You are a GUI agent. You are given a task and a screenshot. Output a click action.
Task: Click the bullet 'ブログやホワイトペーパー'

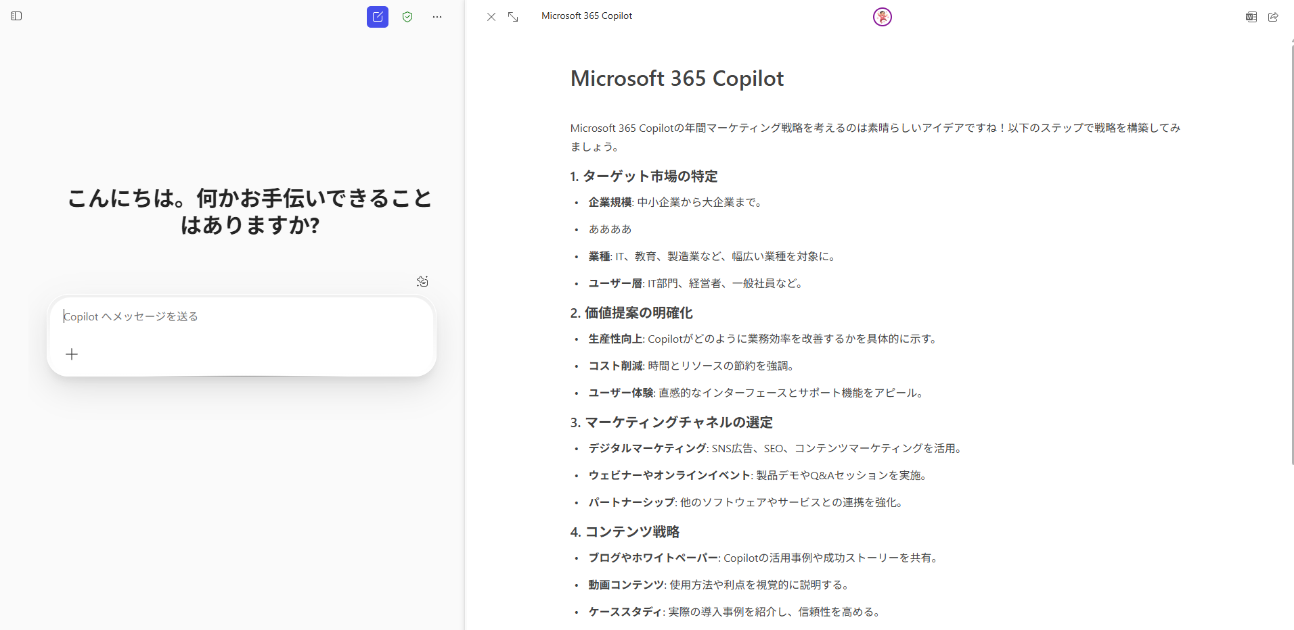(x=763, y=558)
